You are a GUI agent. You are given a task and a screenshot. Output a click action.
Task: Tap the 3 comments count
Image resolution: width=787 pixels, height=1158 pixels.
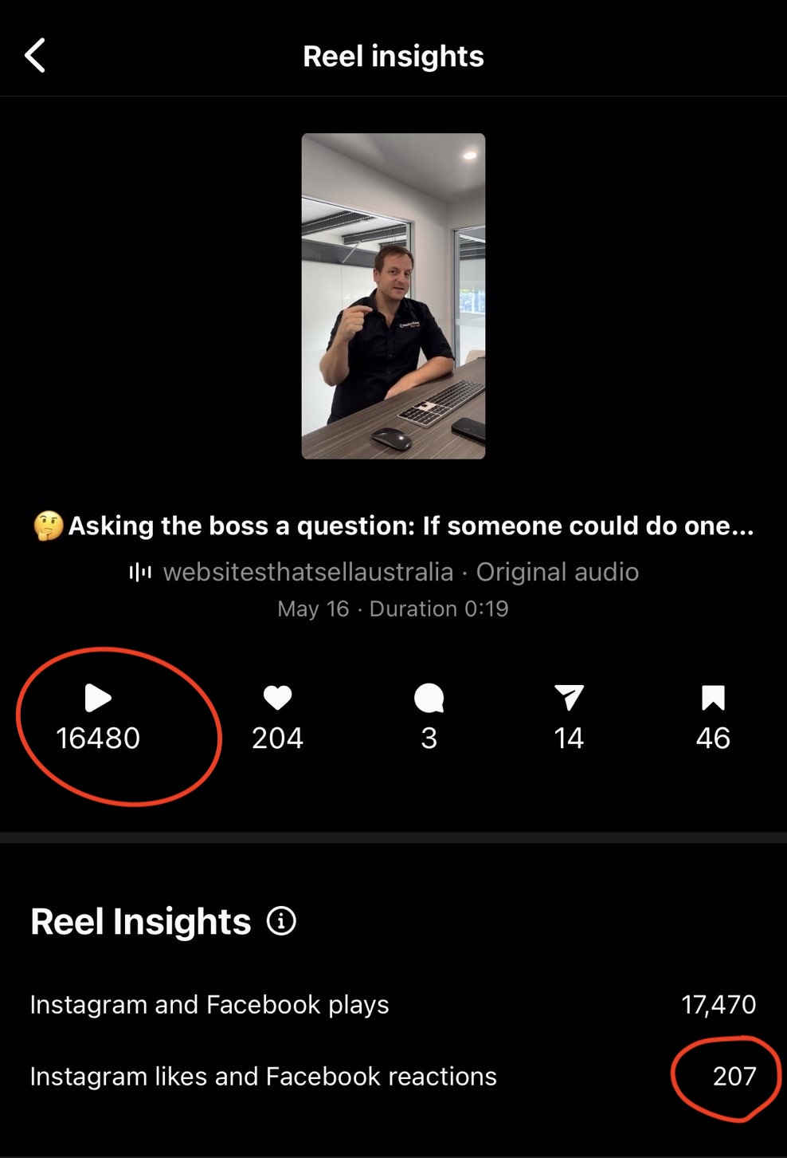tap(429, 739)
